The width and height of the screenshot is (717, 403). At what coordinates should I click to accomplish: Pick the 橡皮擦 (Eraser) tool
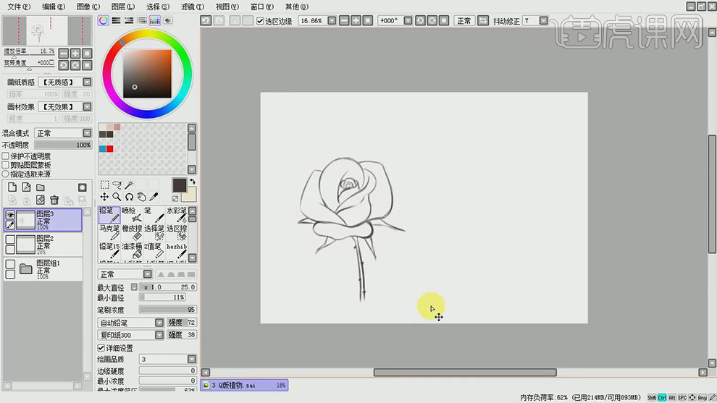(132, 232)
